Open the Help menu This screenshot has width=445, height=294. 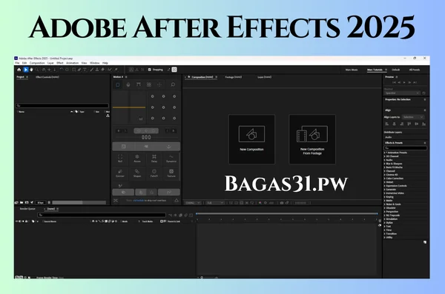[x=105, y=63]
